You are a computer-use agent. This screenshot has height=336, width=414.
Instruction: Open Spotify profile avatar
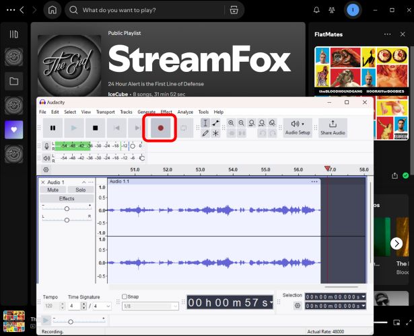pyautogui.click(x=353, y=10)
